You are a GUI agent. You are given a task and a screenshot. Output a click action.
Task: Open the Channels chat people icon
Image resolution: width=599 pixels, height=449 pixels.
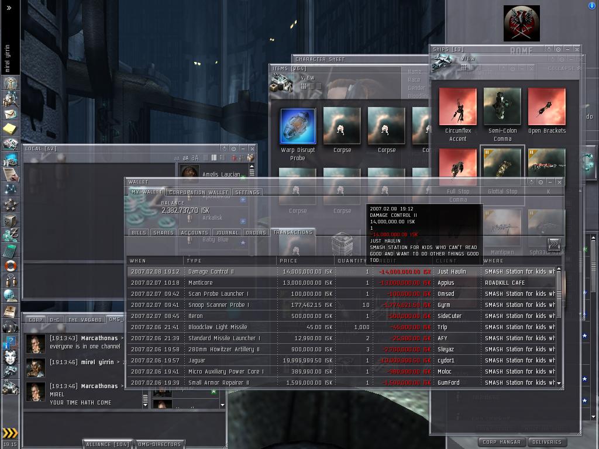(11, 280)
